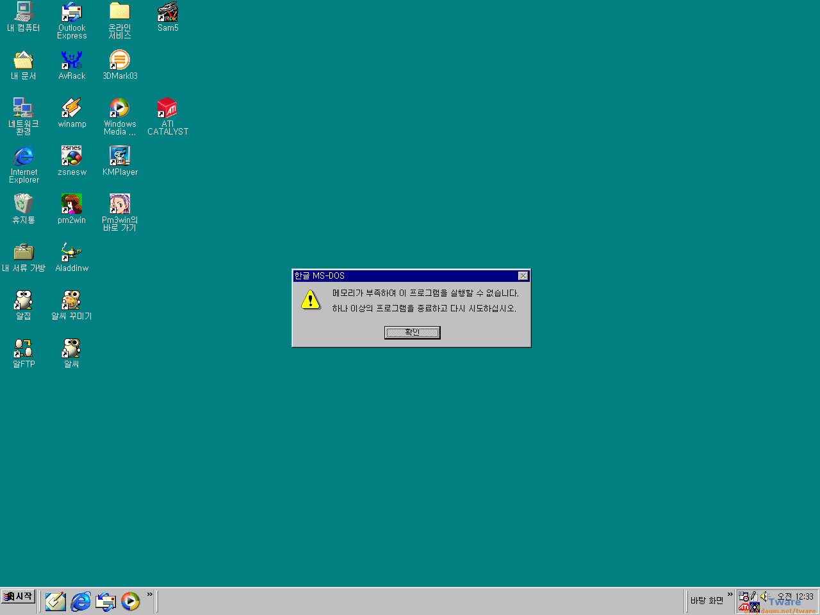This screenshot has height=615, width=820.
Task: Select the zsnesw emulator shortcut
Action: coord(72,161)
